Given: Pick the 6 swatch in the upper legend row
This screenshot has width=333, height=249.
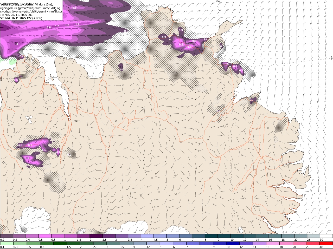Looking at the screenshot, I should click(x=185, y=236).
